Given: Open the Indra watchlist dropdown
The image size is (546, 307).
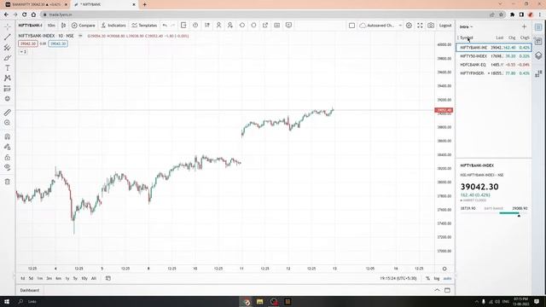Looking at the screenshot, I should pos(466,26).
